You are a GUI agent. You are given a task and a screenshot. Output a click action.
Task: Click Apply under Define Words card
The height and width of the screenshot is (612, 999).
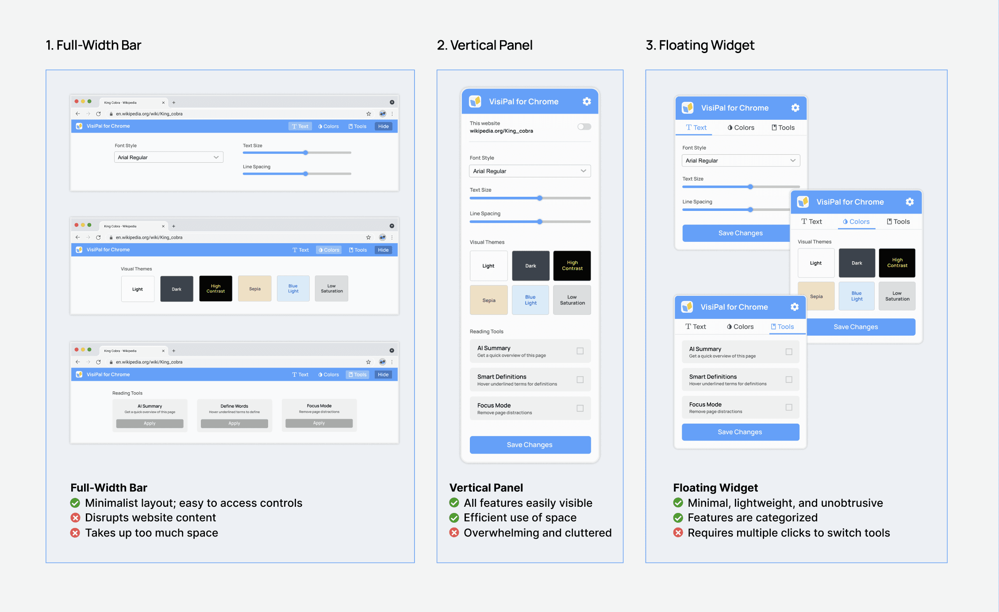[234, 424]
